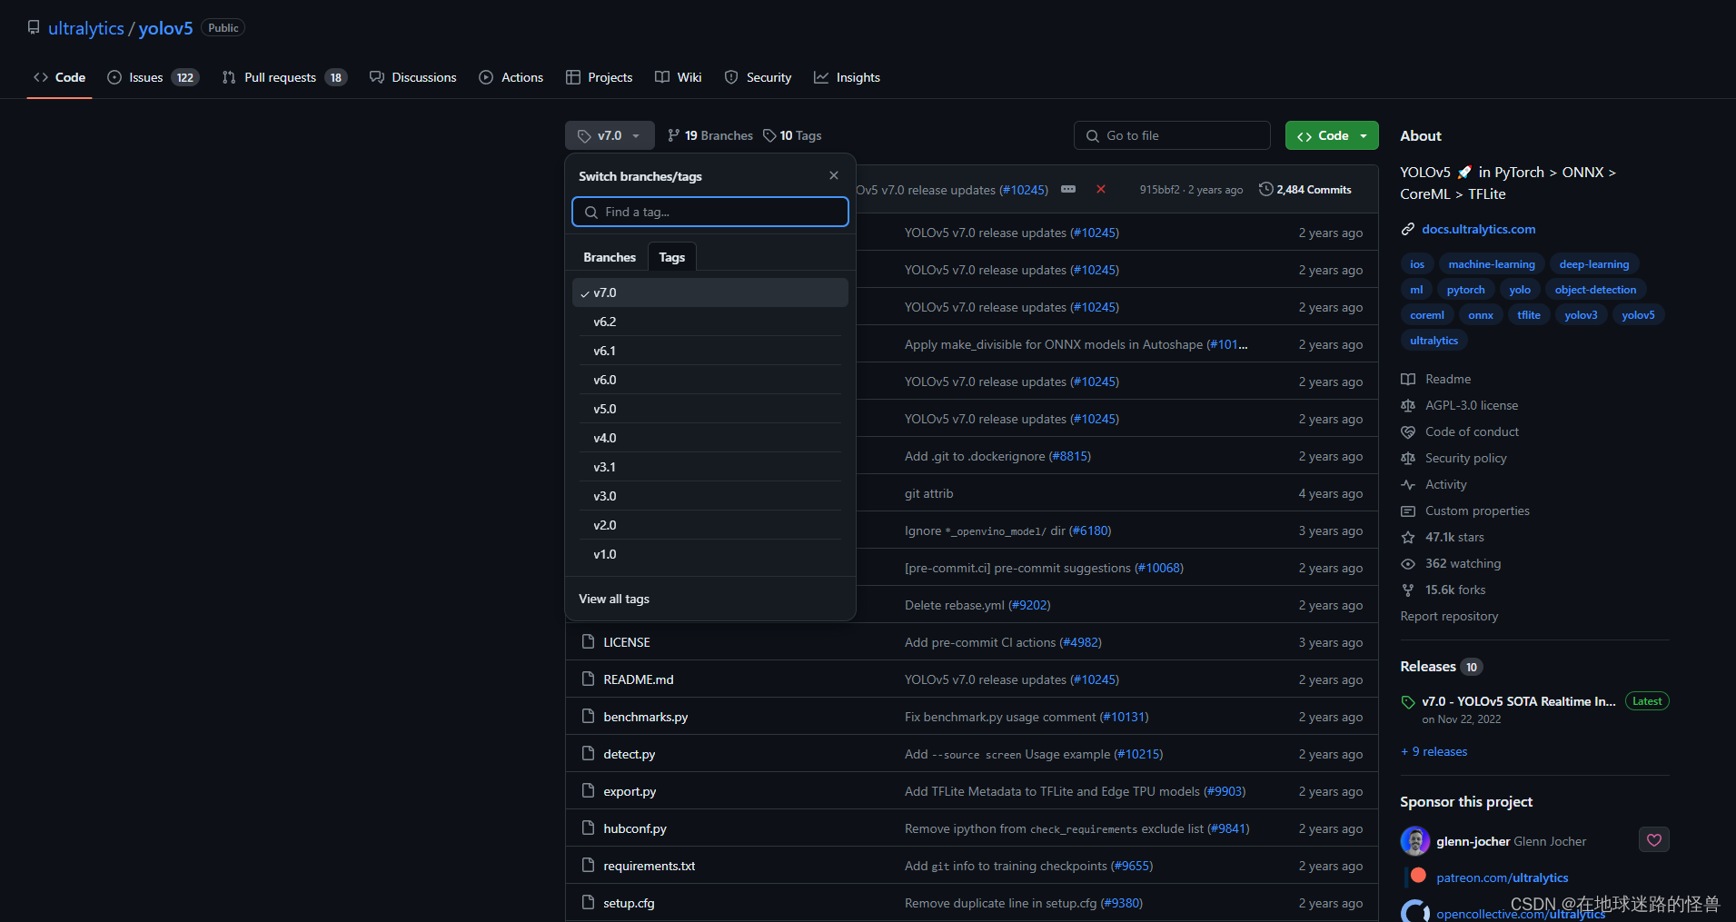Click the heart sponsor button
The height and width of the screenshot is (922, 1736).
pyautogui.click(x=1653, y=840)
